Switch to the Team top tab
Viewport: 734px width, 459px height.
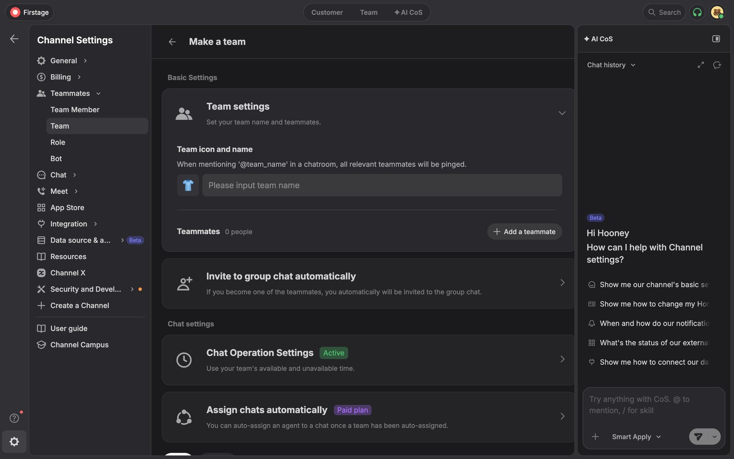coord(369,12)
